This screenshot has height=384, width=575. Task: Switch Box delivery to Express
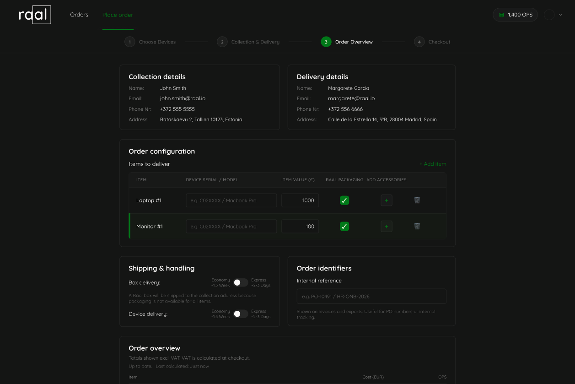241,283
